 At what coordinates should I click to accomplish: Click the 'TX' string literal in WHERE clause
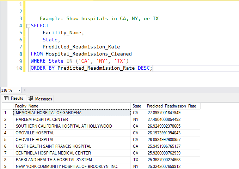click(x=120, y=61)
